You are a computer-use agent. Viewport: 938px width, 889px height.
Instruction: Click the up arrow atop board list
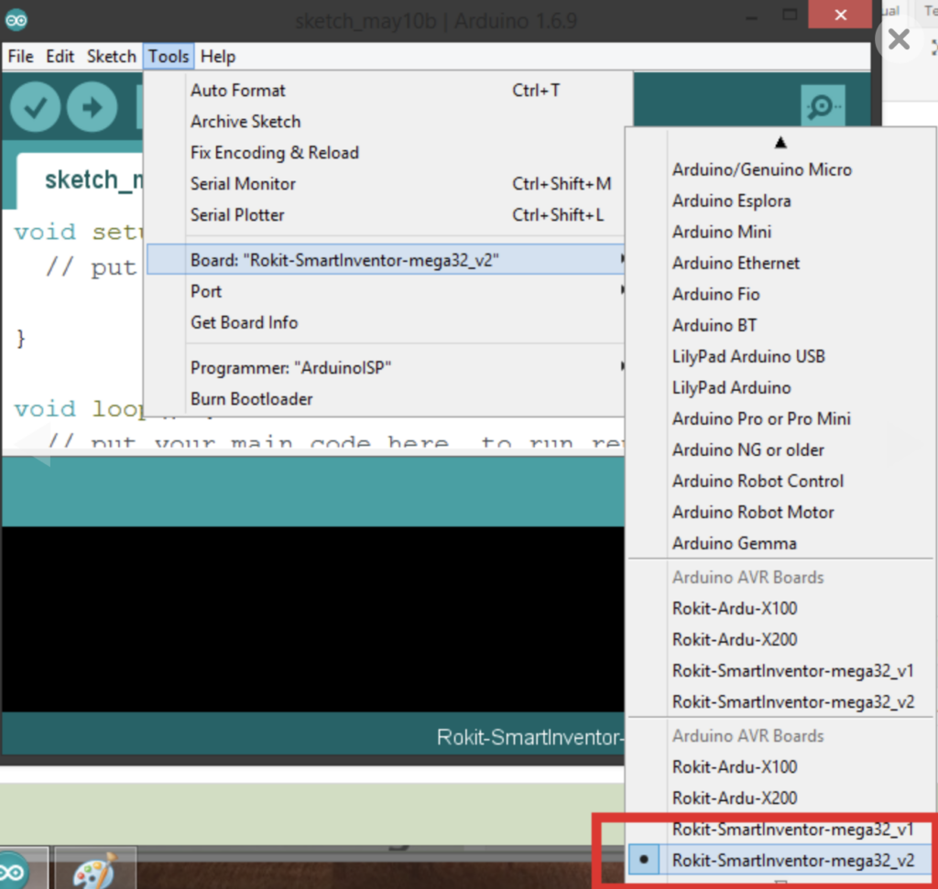click(780, 142)
